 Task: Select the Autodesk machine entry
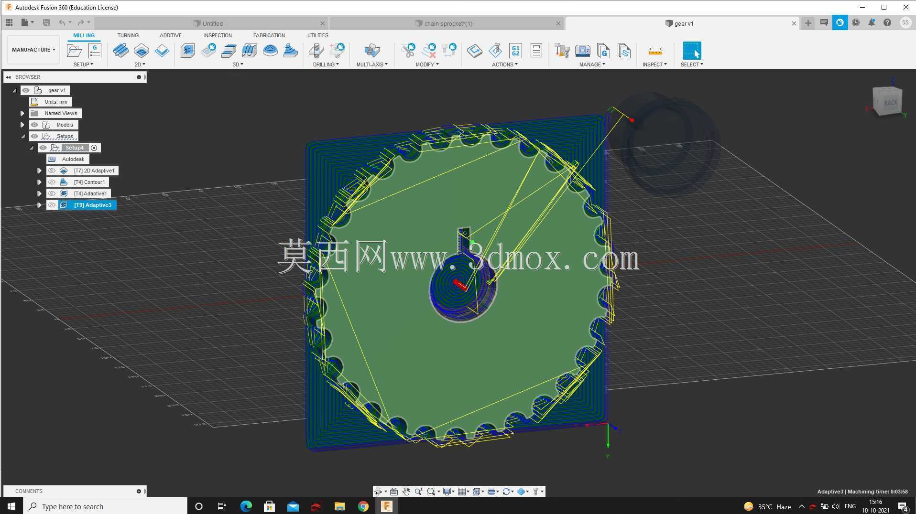pos(67,159)
